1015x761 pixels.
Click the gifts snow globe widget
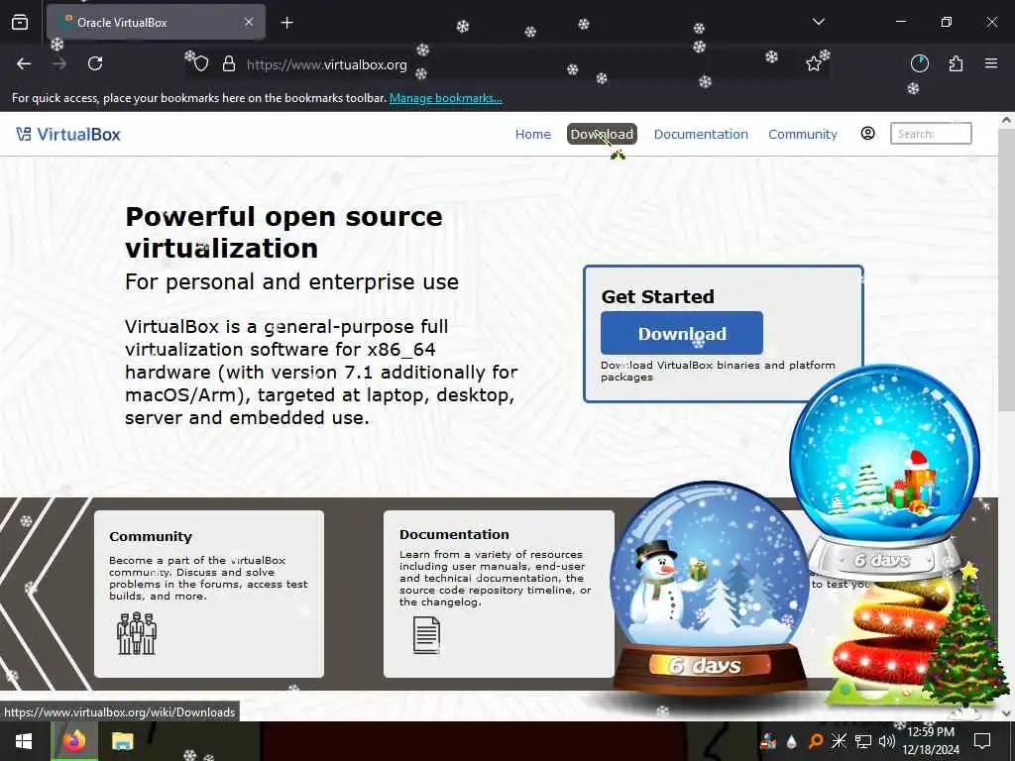884,471
